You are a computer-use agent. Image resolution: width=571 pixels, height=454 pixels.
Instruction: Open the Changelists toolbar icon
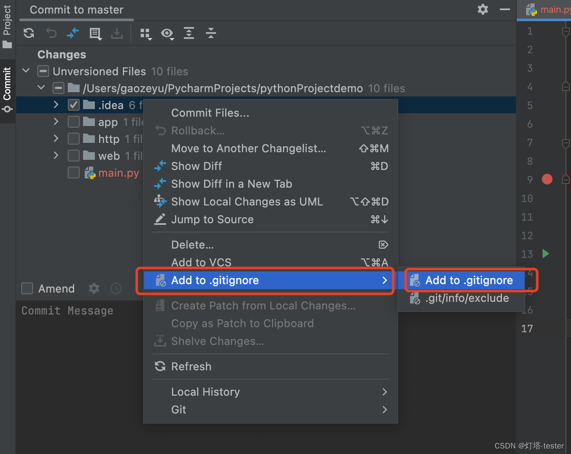[x=96, y=33]
